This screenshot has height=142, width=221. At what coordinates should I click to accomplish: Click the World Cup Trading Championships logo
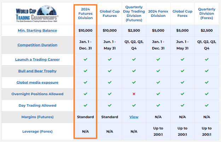pos(37,14)
